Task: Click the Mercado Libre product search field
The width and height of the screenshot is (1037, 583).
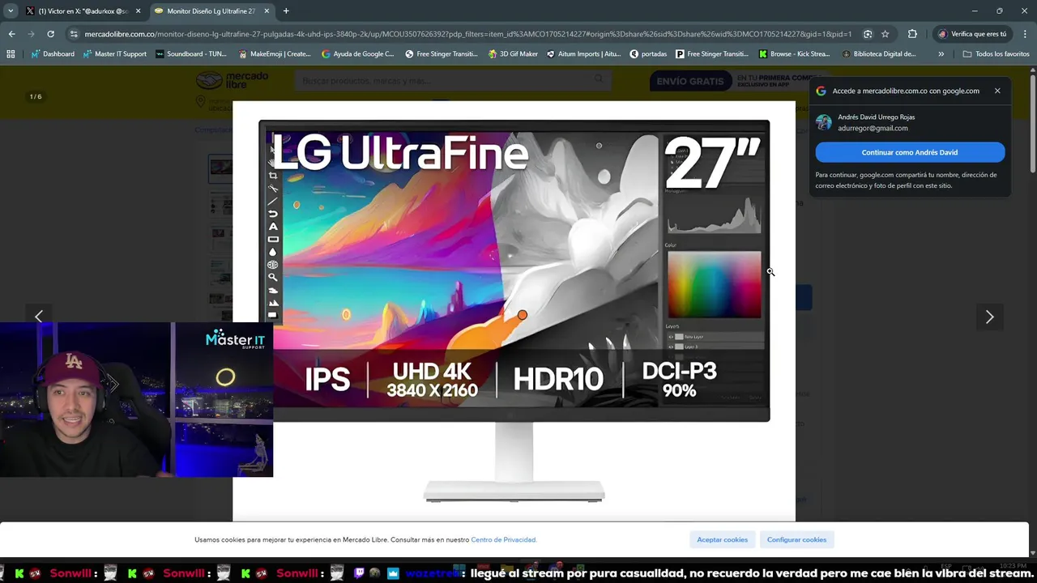Action: pos(454,80)
